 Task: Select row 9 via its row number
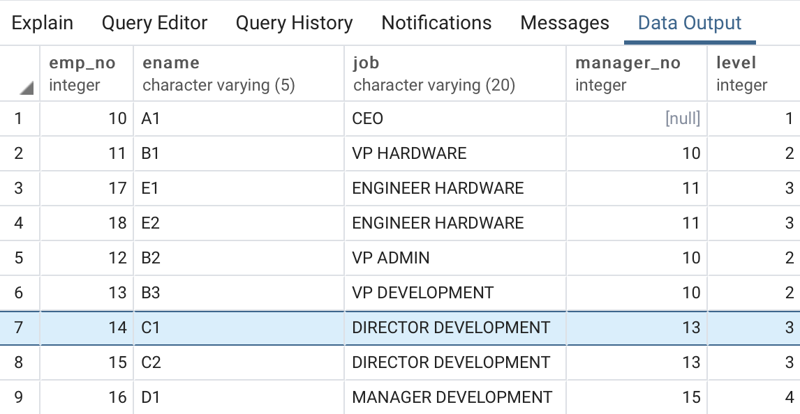[x=19, y=397]
